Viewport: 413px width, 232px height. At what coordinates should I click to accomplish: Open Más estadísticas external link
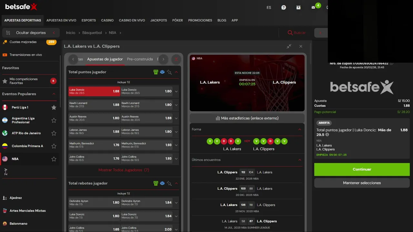(x=247, y=118)
